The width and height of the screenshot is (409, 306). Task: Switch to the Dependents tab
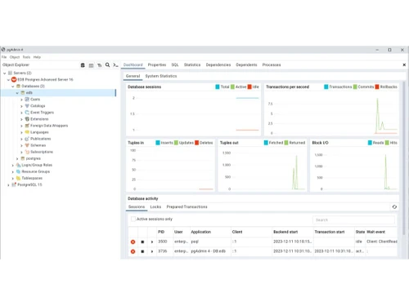(x=246, y=64)
